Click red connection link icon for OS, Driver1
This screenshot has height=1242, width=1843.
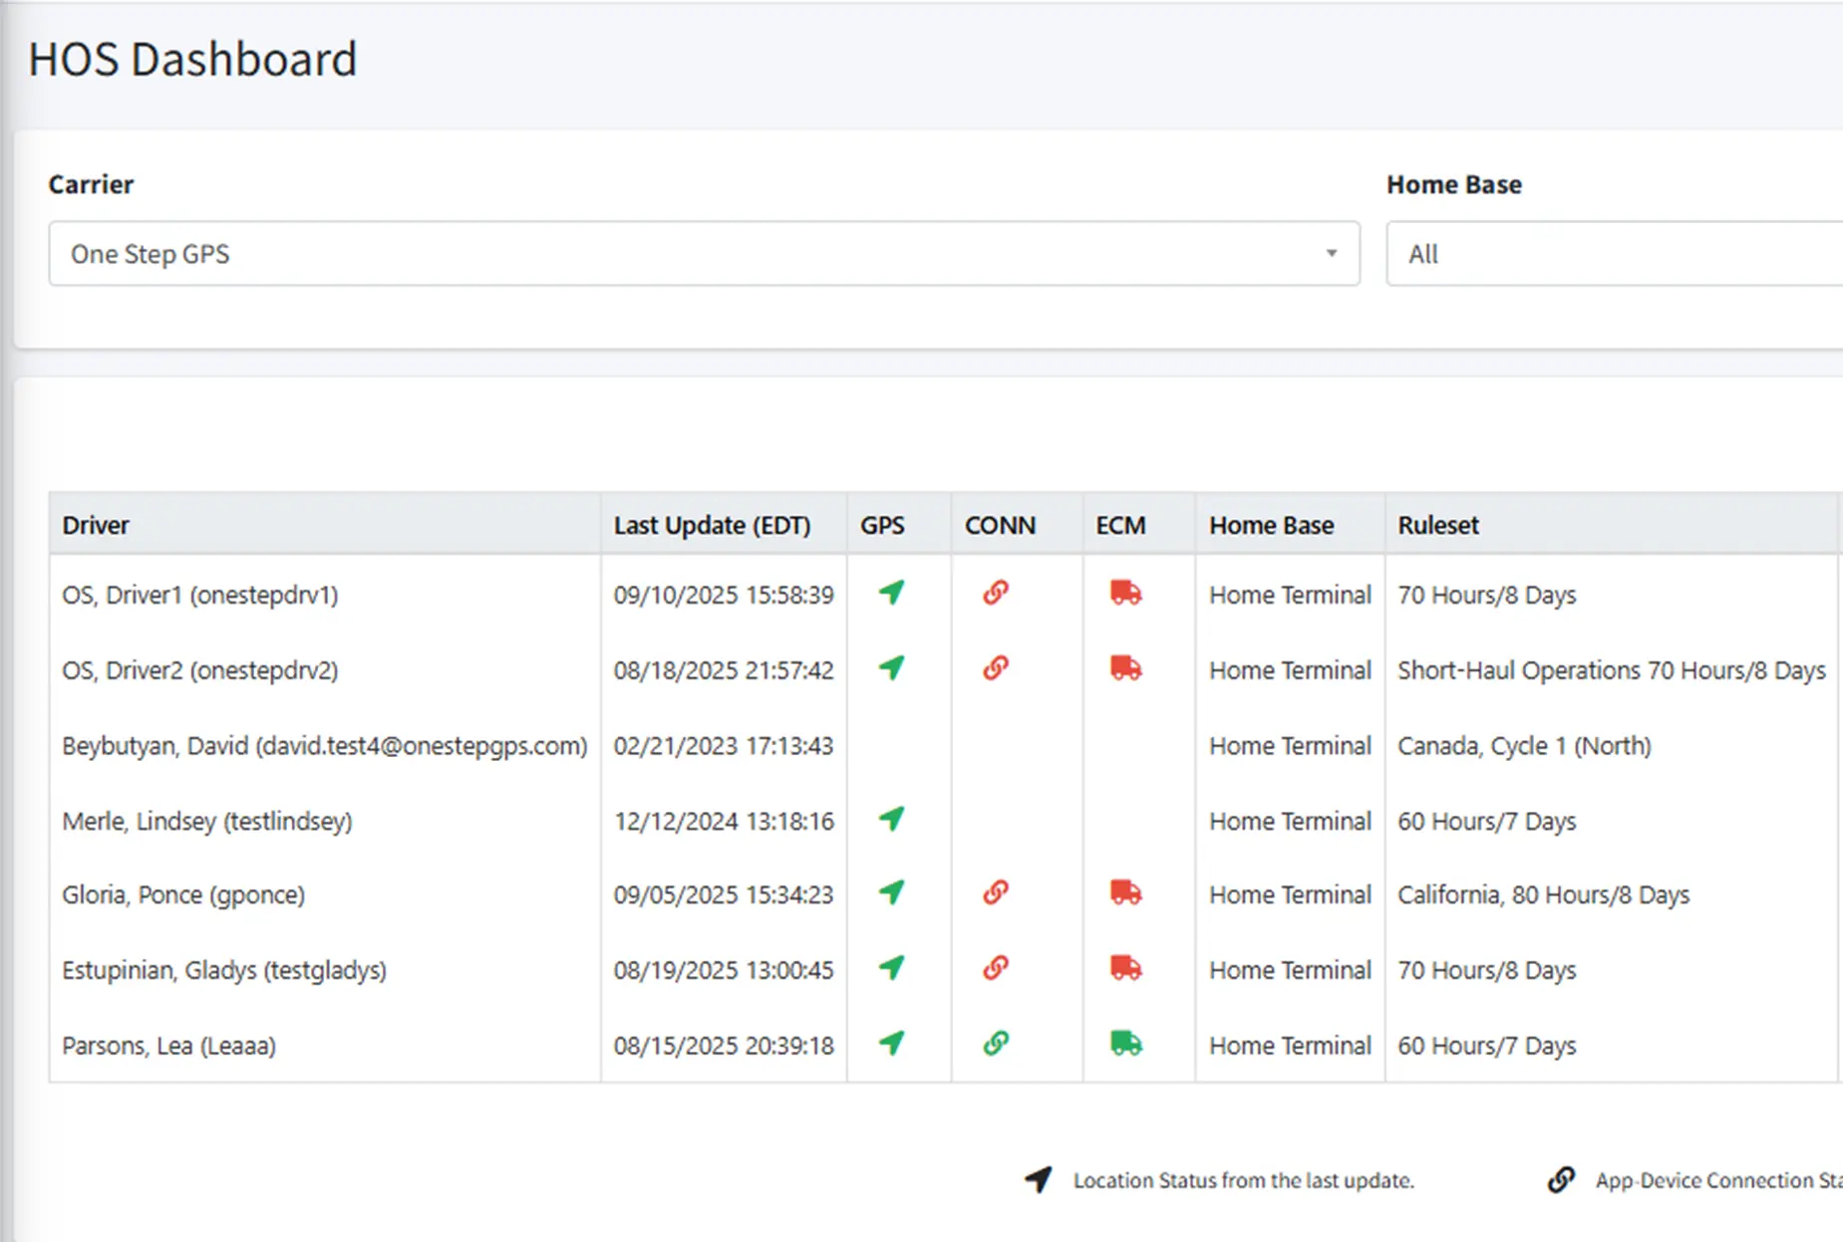coord(996,593)
